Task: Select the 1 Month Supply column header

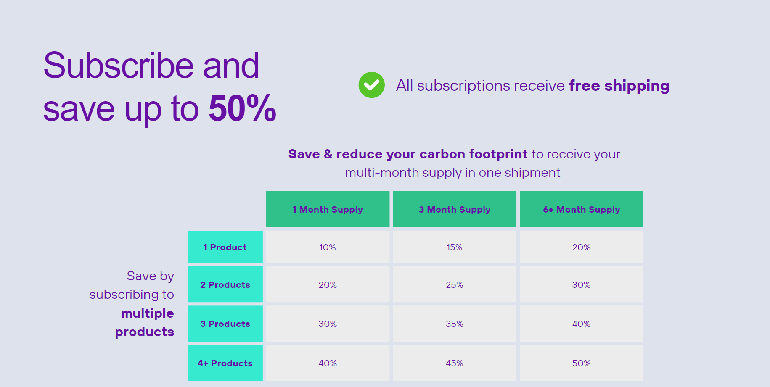Action: point(328,209)
